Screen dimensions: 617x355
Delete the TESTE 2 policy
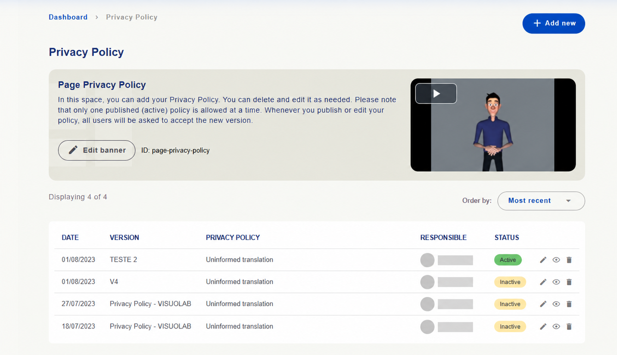click(x=569, y=260)
